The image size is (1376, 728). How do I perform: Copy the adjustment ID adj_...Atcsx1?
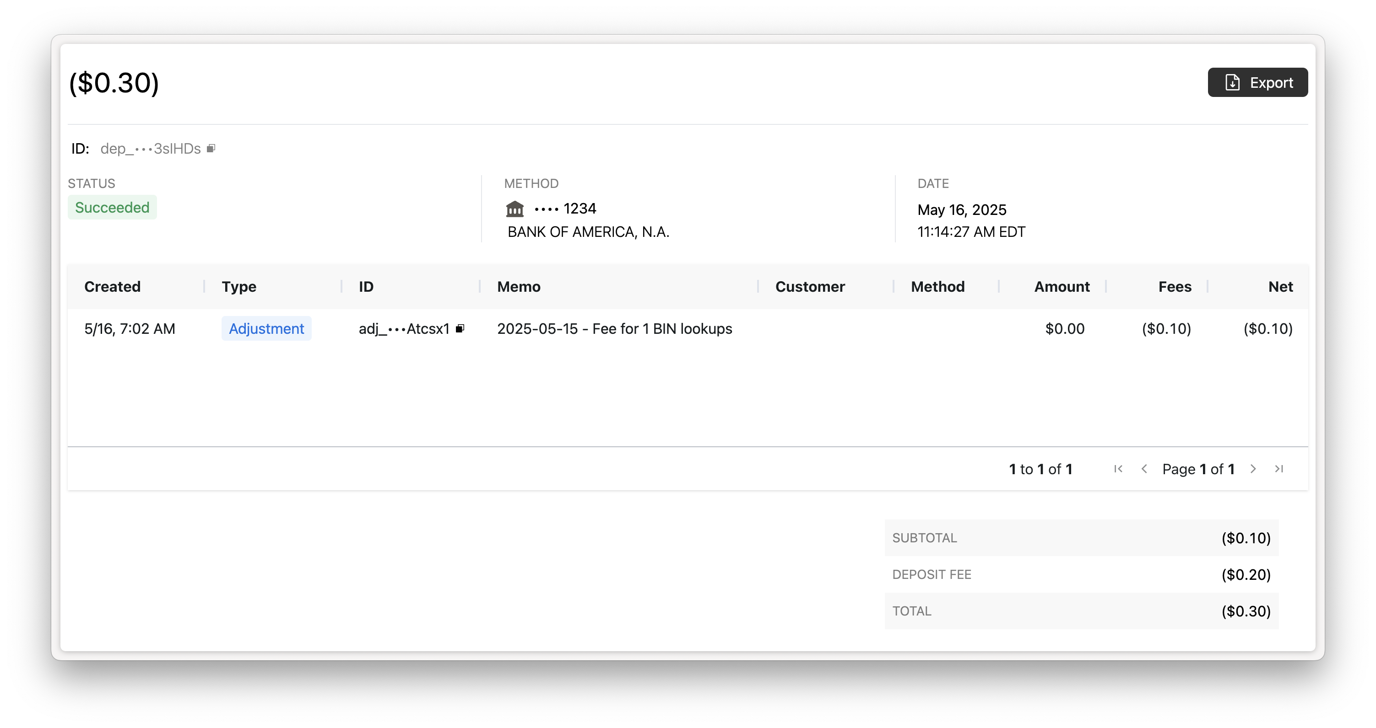pyautogui.click(x=460, y=329)
